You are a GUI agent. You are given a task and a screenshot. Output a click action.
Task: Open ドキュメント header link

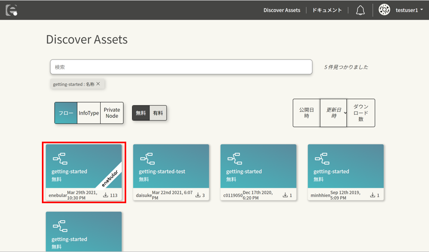click(327, 10)
